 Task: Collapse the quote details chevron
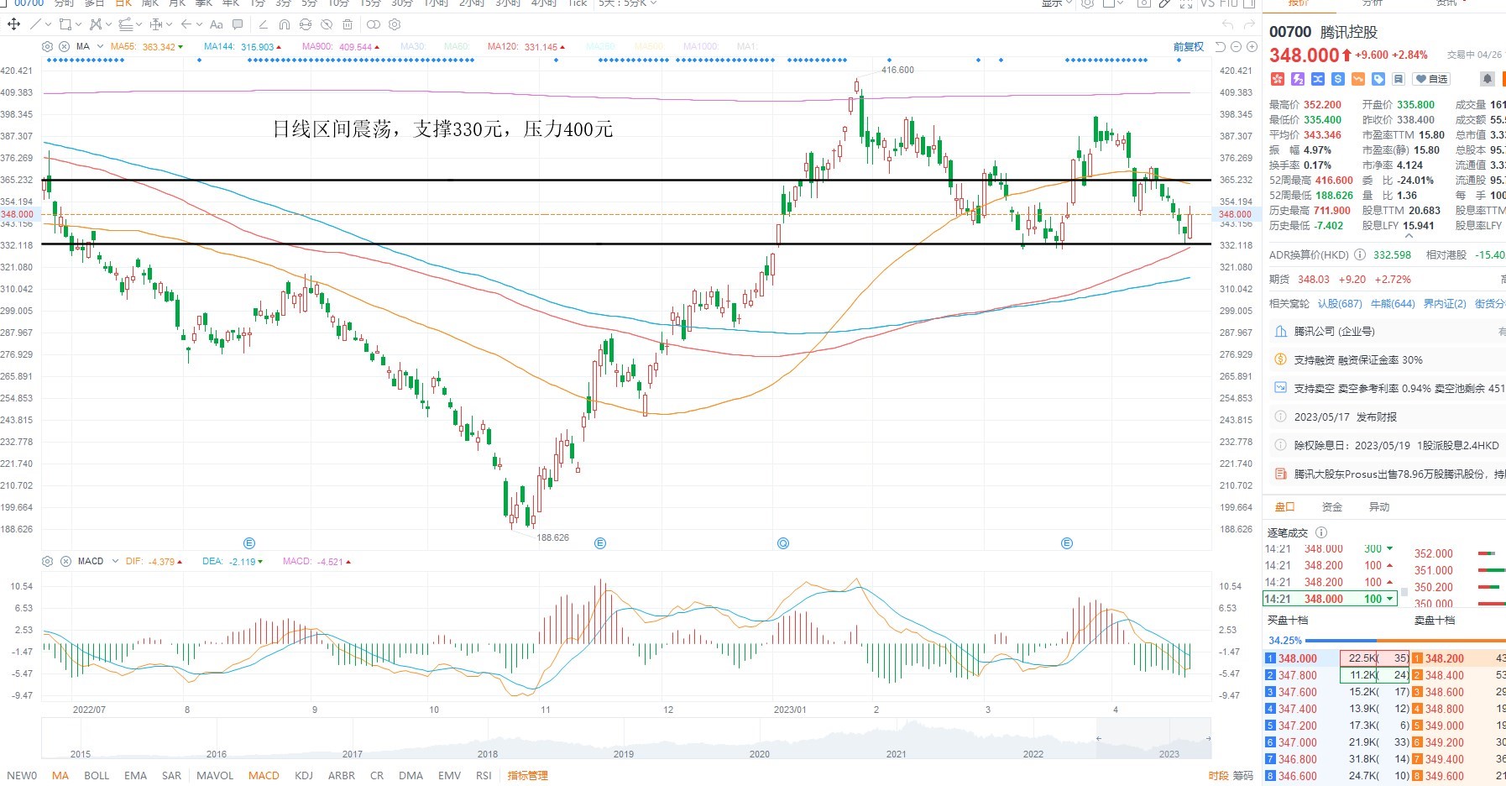point(1409,236)
